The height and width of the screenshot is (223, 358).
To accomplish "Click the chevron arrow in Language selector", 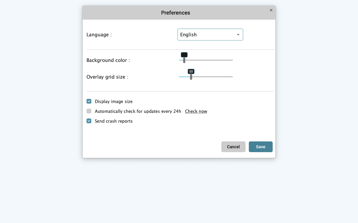I will pyautogui.click(x=238, y=35).
